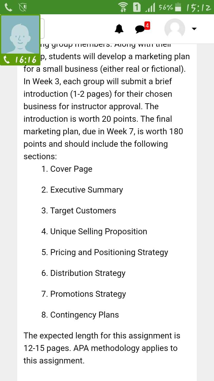Tap the cellular signal bars icon
This screenshot has height=381, width=214.
[150, 7]
